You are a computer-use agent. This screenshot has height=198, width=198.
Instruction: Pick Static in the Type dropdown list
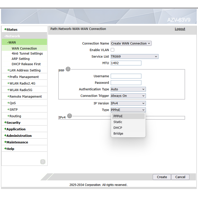(x=118, y=122)
